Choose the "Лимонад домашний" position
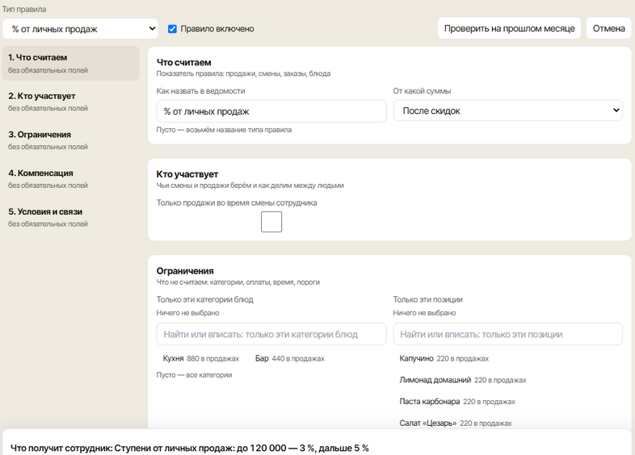The height and width of the screenshot is (455, 635). 463,380
